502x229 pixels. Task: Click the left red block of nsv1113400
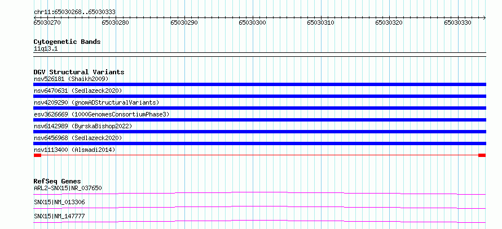pos(37,155)
